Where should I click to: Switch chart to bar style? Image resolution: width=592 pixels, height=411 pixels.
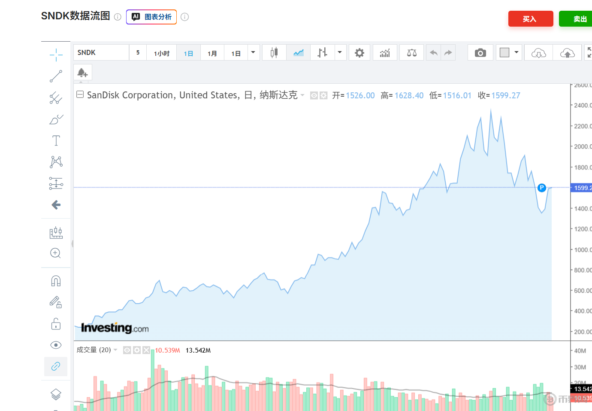(x=322, y=52)
